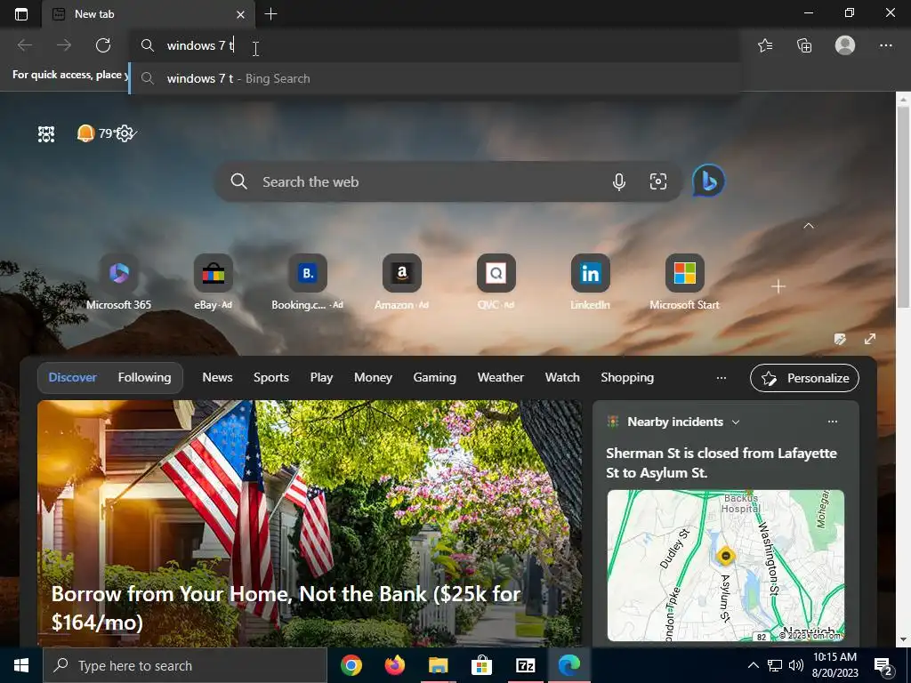Open visual search camera icon
The width and height of the screenshot is (911, 683).
(657, 181)
